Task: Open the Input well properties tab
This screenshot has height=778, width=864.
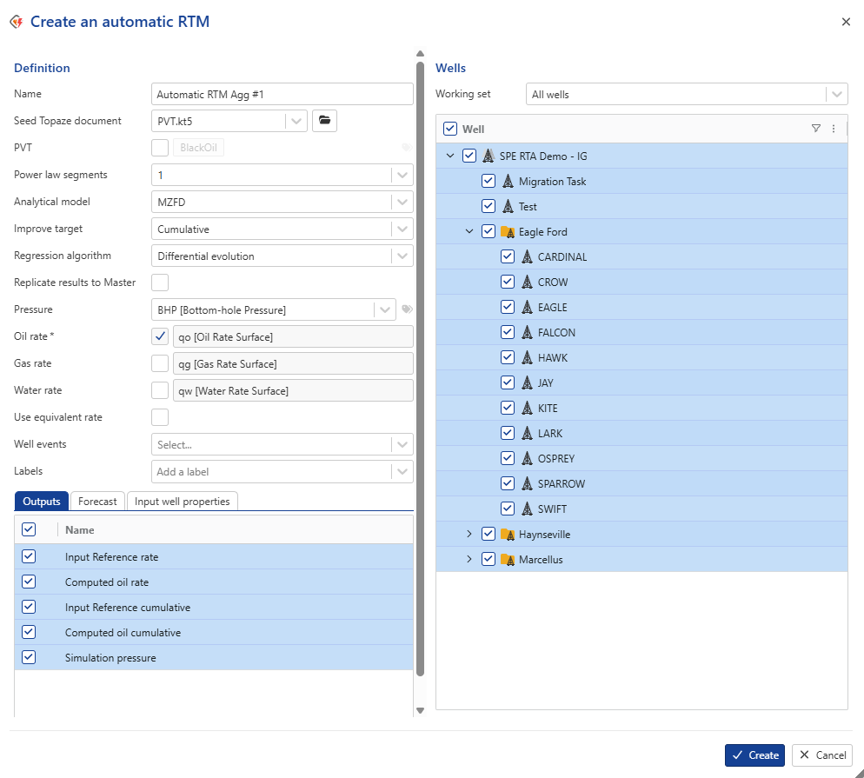Action: (183, 502)
